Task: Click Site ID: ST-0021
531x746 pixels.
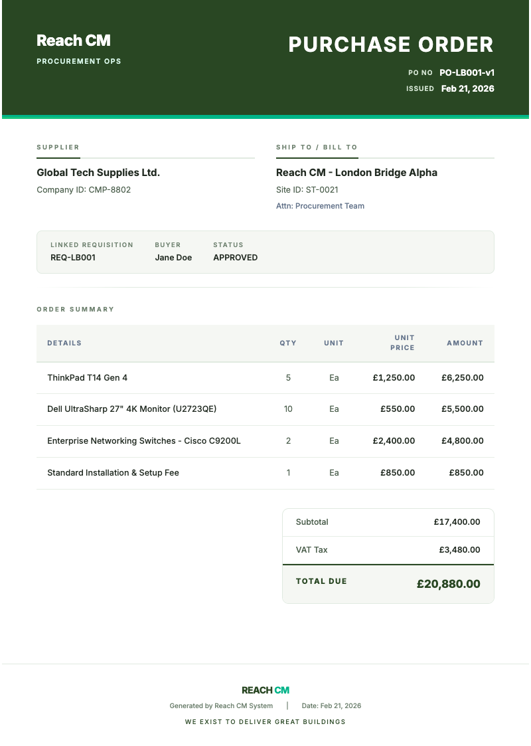Action: click(x=307, y=189)
